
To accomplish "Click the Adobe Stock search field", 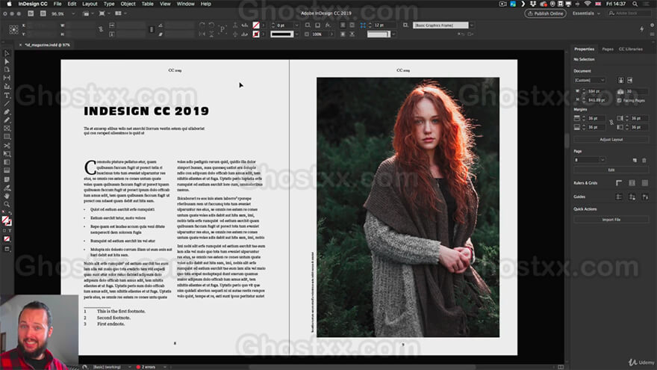I will point(629,13).
